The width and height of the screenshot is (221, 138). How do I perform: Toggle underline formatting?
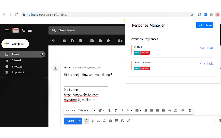(122, 111)
